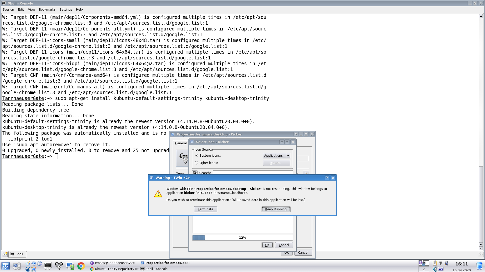Screen dimensions: 485x272
Task: Launch Emacs via the GNU head panel icon
Action: pyautogui.click(x=59, y=266)
